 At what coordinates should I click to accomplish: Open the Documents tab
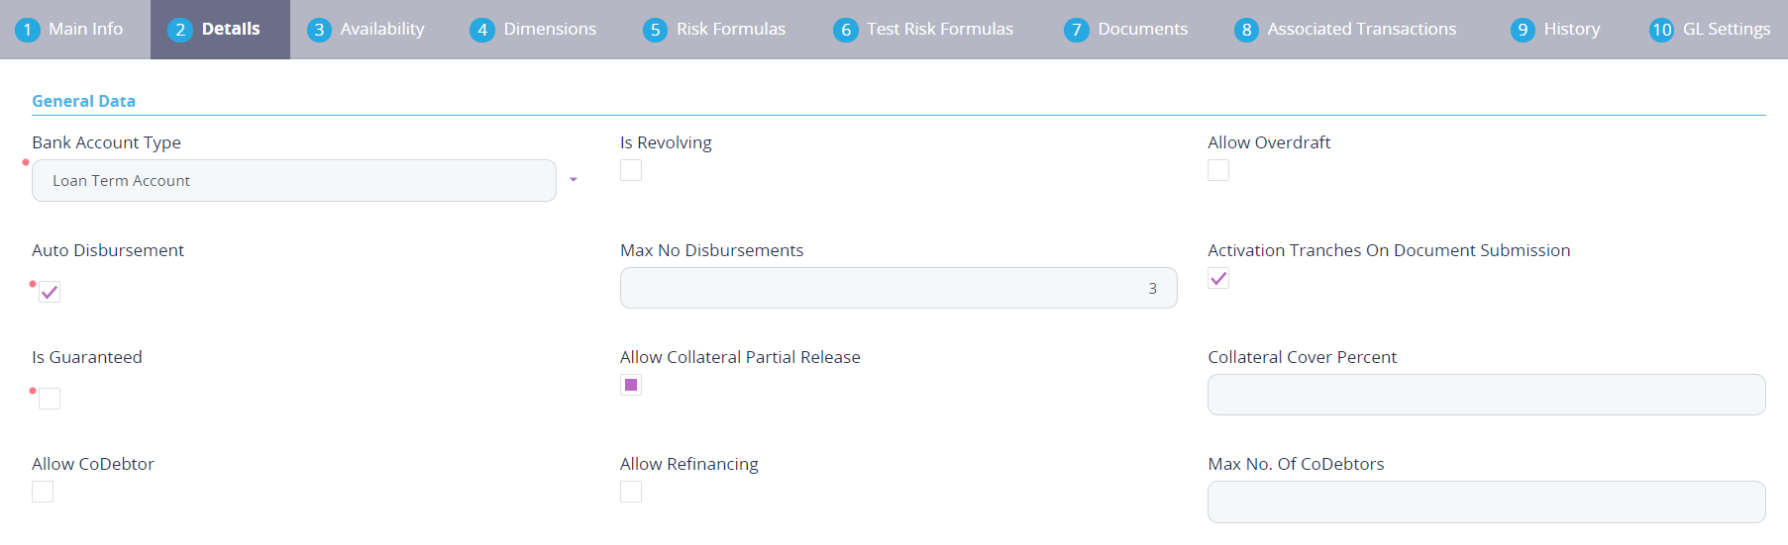1126,30
